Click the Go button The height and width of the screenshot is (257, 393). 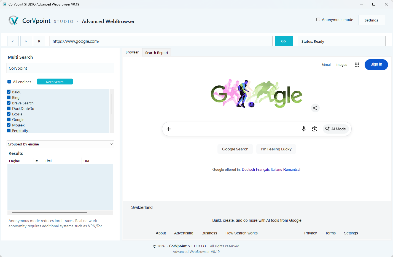(284, 41)
